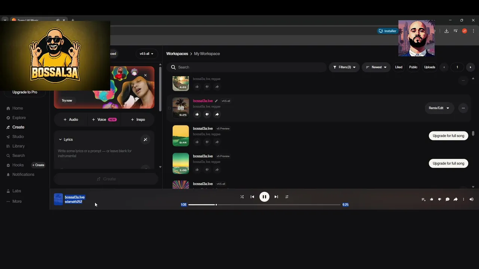Viewport: 479px width, 269px height.
Task: Click the My Workspace breadcrumb
Action: [x=207, y=54]
